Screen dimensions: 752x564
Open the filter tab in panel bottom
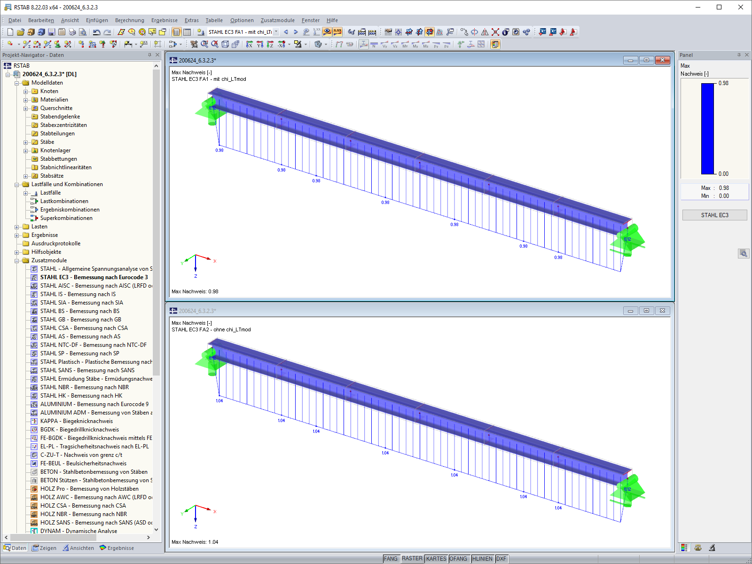pyautogui.click(x=712, y=548)
